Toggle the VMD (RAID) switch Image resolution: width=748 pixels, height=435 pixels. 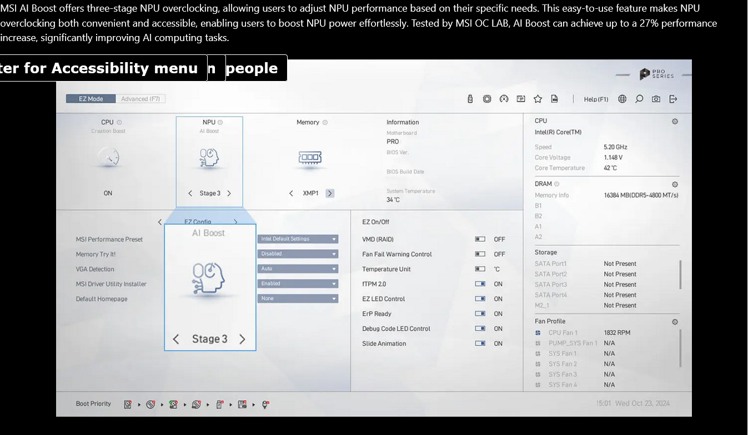[x=480, y=239]
